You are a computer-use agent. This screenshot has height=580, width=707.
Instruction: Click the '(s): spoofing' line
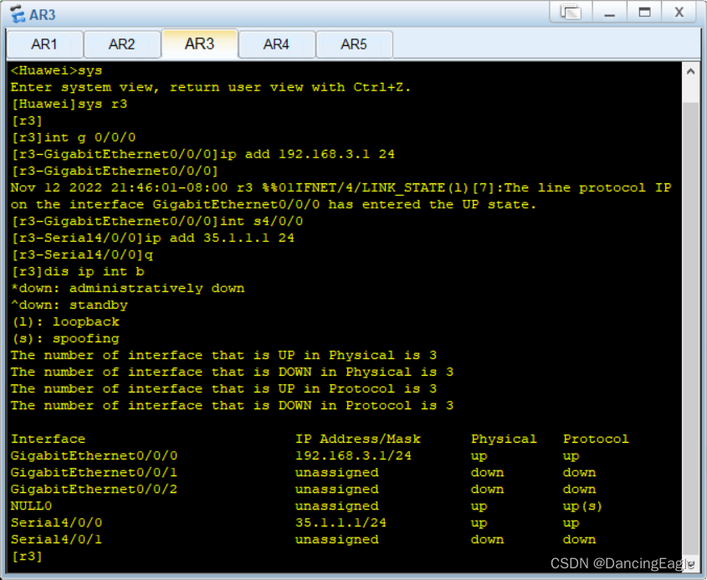pos(65,338)
